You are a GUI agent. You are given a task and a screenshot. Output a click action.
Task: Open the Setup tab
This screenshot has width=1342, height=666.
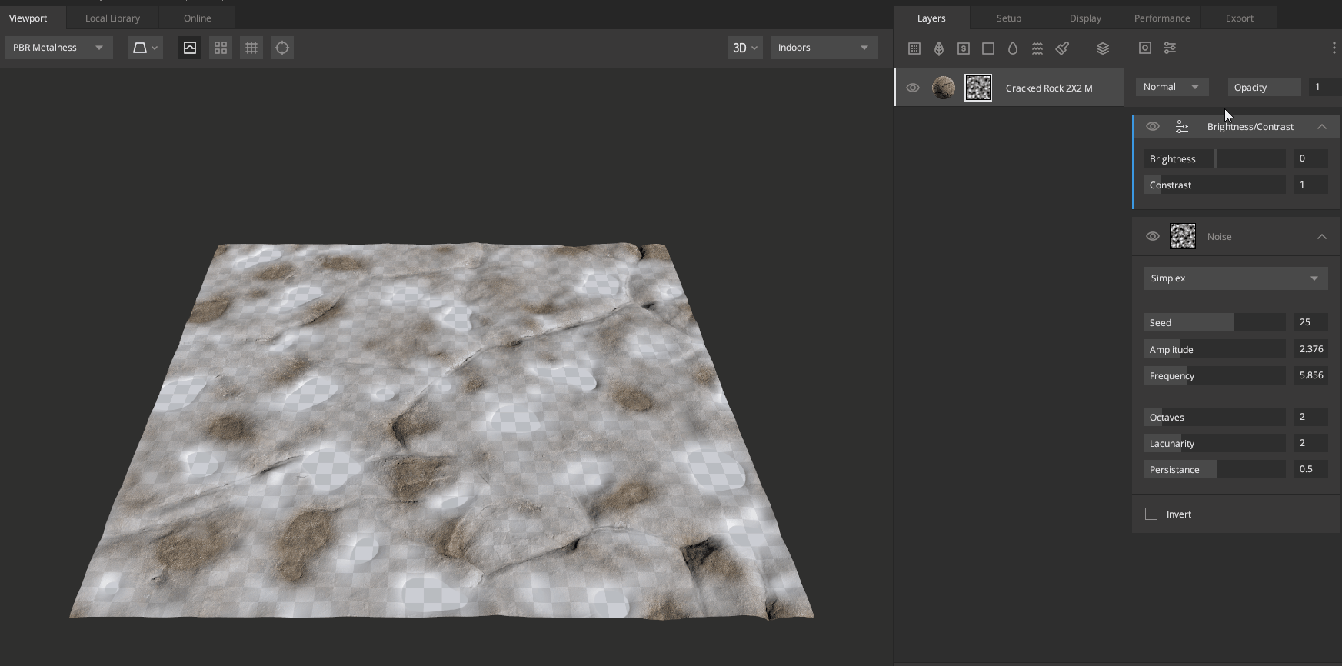pyautogui.click(x=1008, y=18)
